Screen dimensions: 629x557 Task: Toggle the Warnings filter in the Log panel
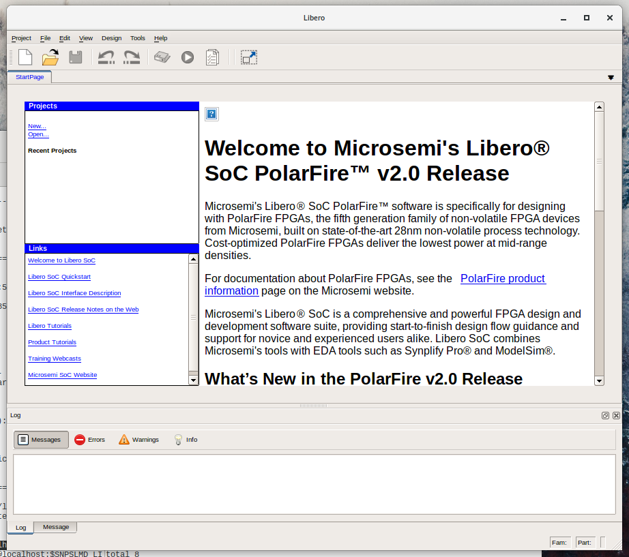click(138, 439)
